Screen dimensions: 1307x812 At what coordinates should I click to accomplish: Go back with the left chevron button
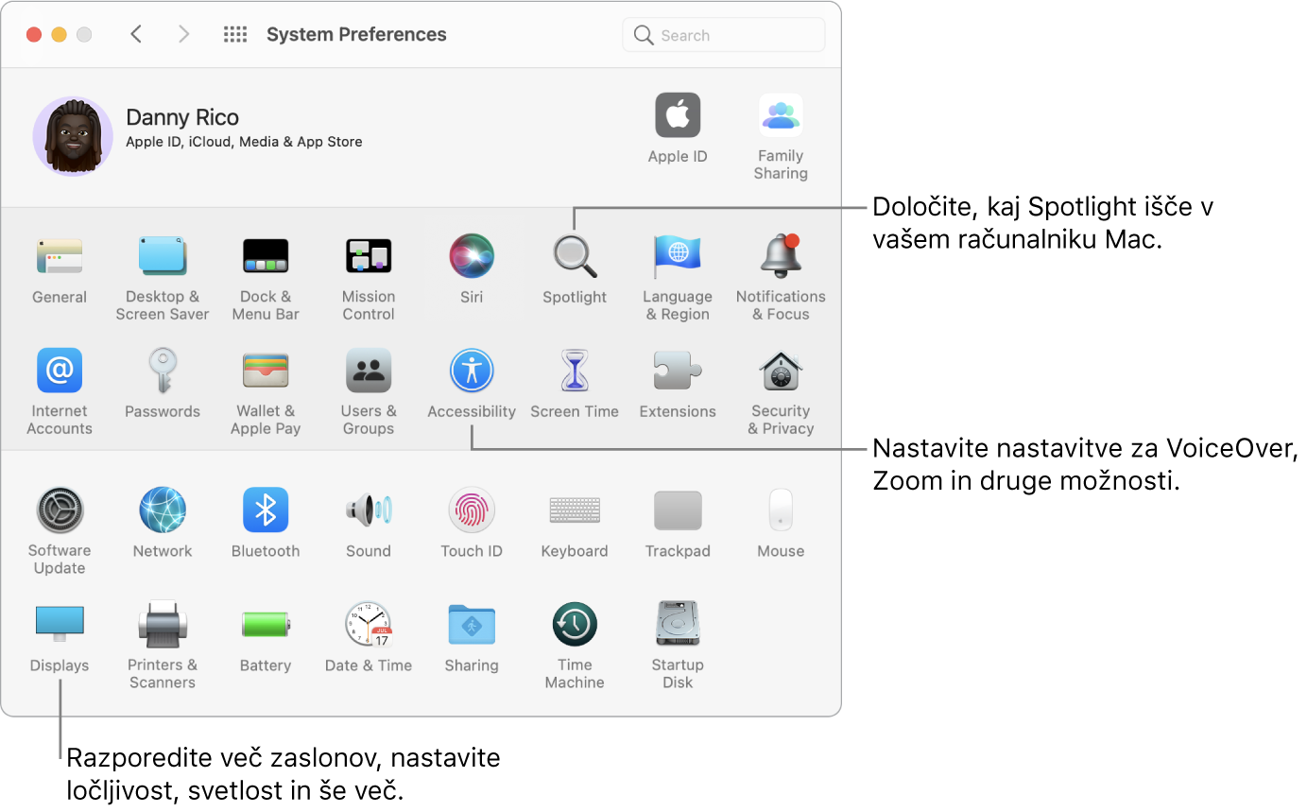[x=136, y=35]
